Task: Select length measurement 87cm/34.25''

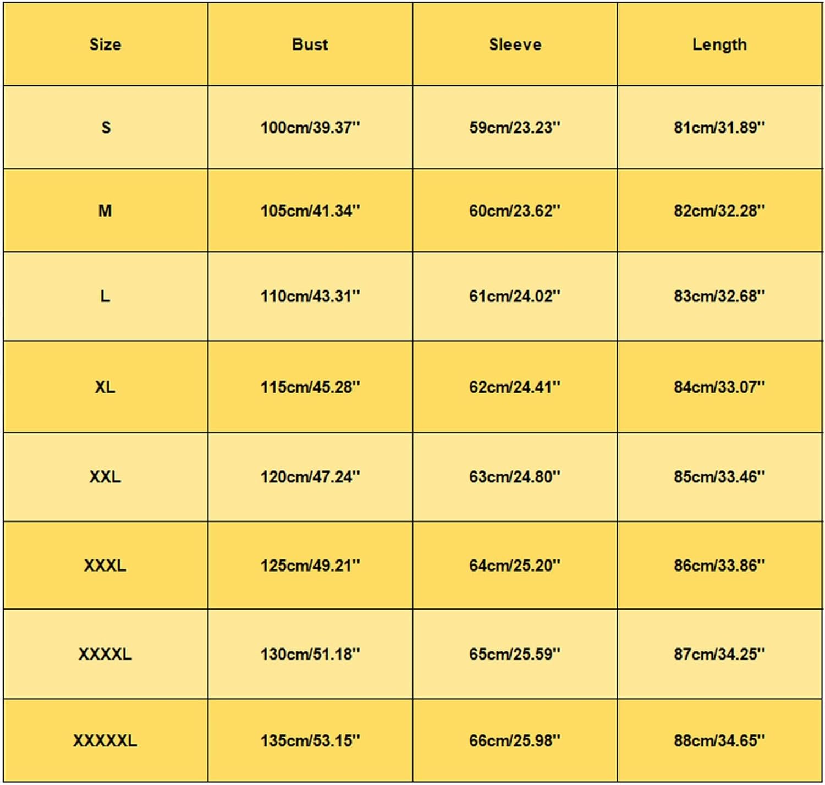Action: tap(719, 655)
